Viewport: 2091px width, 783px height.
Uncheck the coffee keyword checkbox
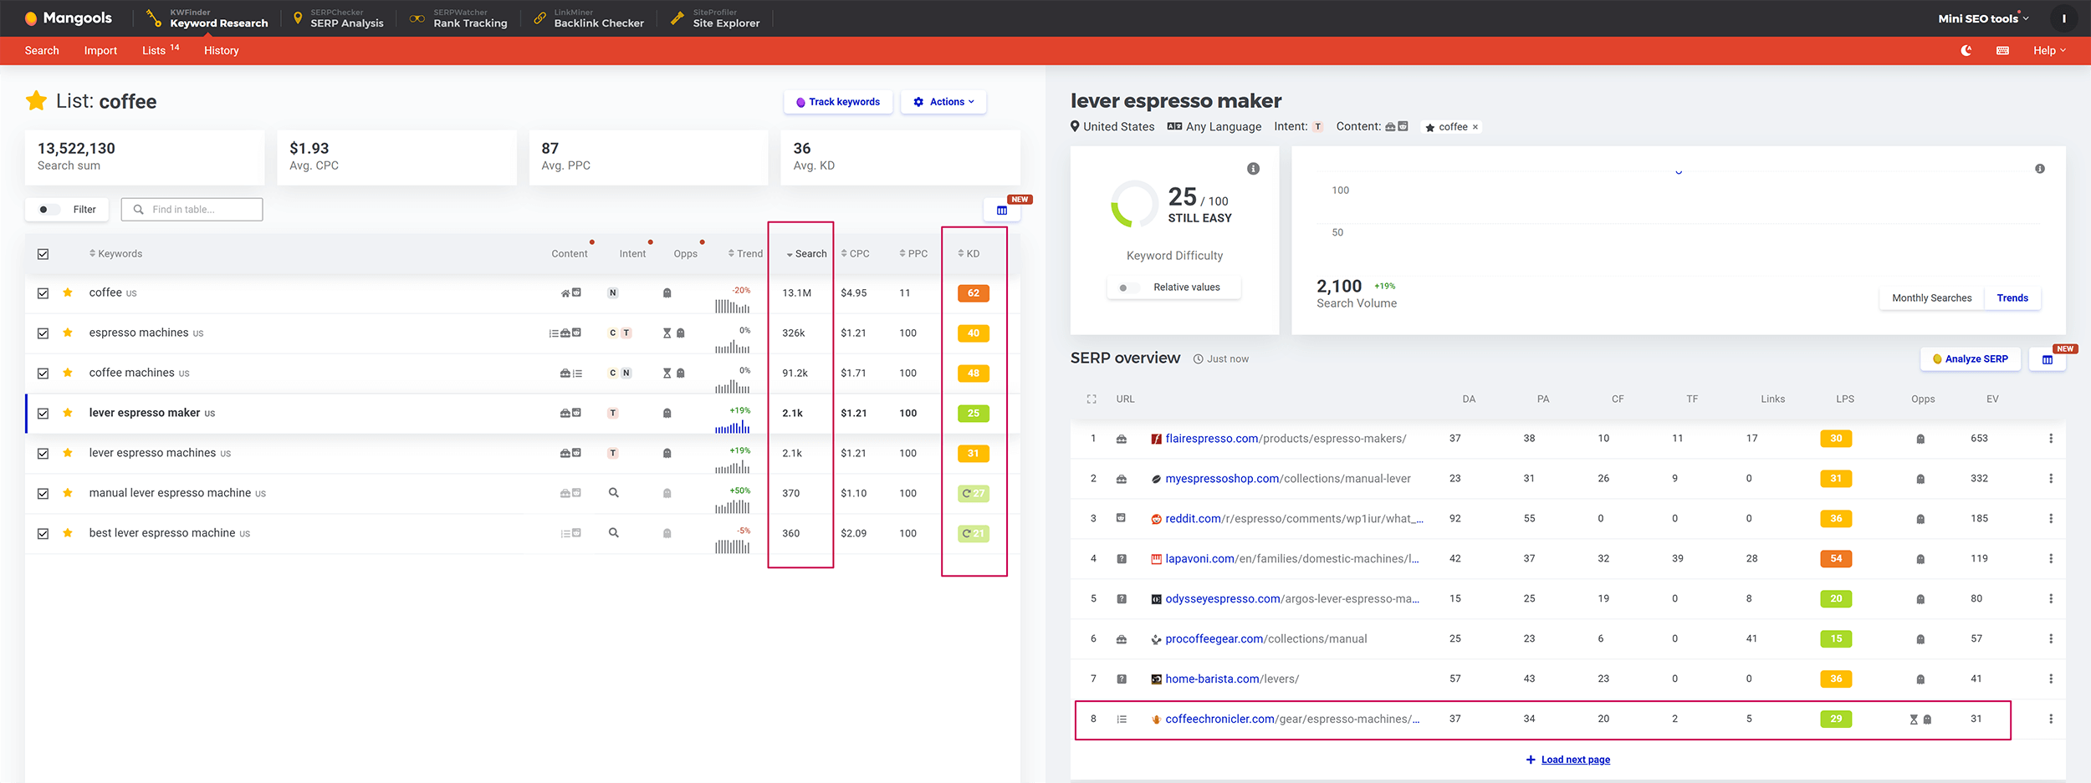click(x=43, y=293)
